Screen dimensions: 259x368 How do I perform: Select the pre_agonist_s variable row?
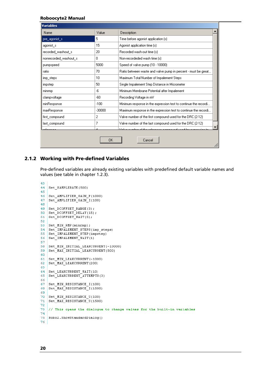pos(127,39)
